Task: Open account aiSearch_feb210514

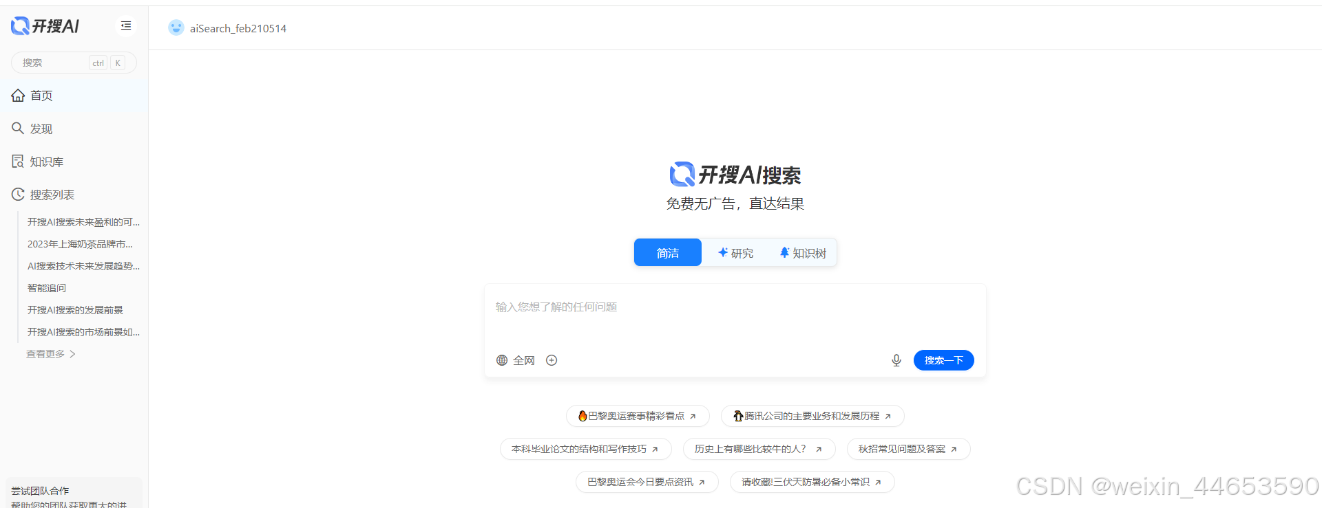Action: point(238,28)
